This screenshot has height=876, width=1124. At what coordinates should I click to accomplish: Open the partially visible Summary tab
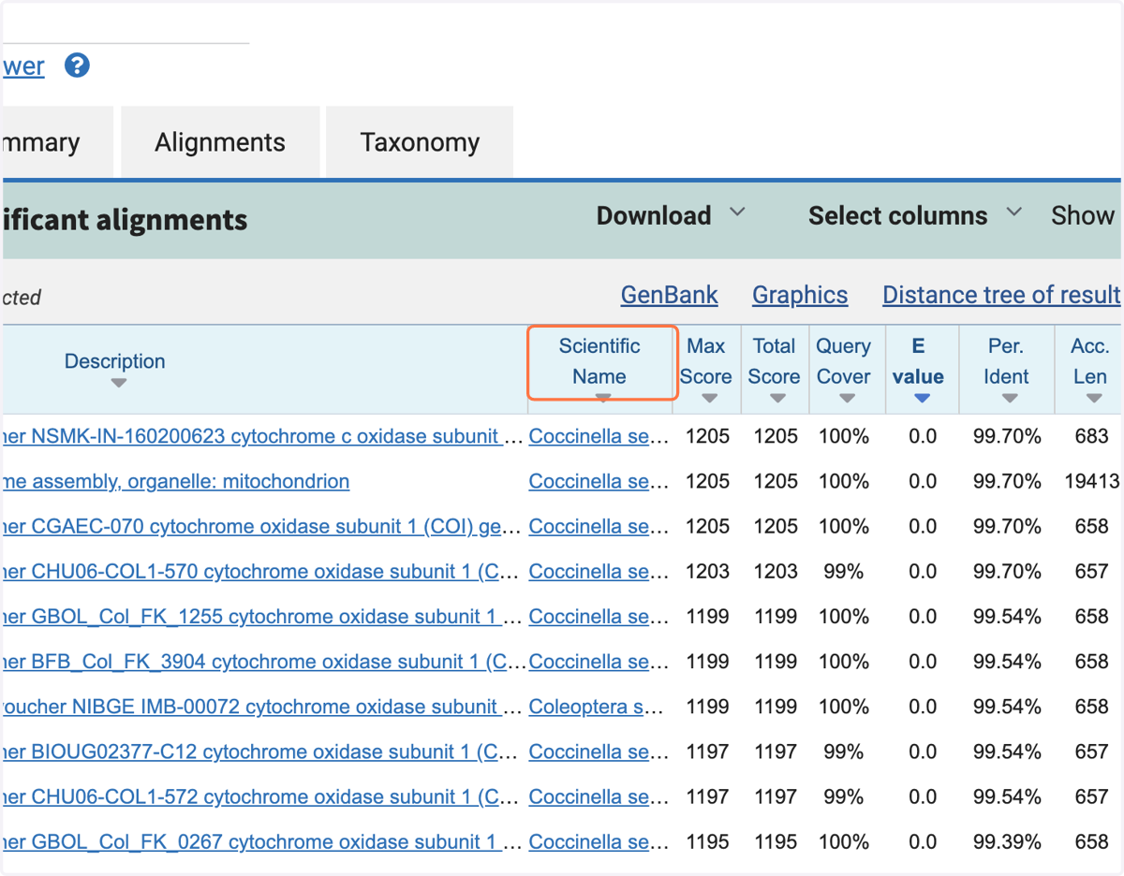tap(57, 142)
